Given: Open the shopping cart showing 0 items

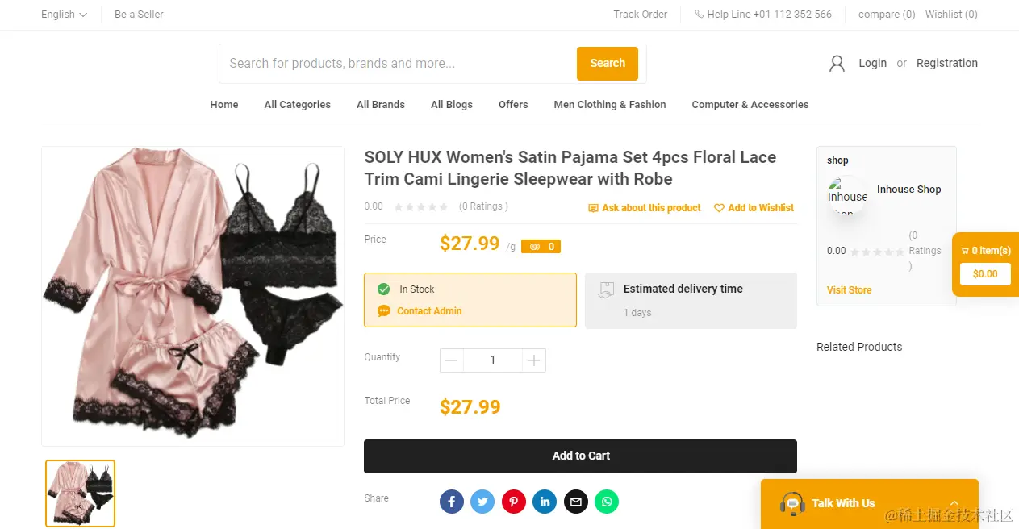Looking at the screenshot, I should (x=985, y=251).
